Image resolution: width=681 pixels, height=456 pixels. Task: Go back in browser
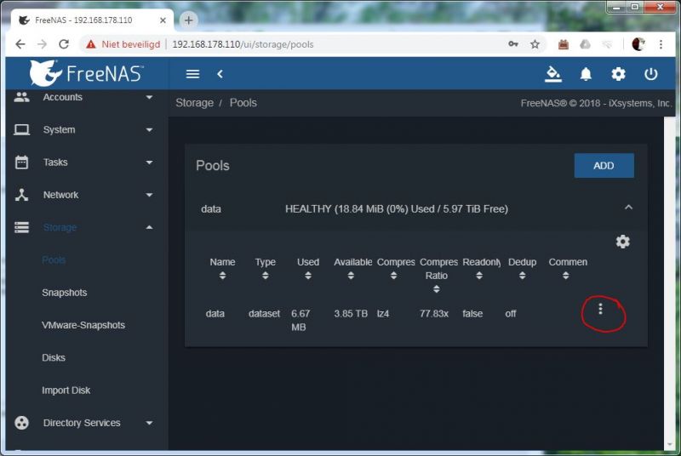tap(20, 44)
